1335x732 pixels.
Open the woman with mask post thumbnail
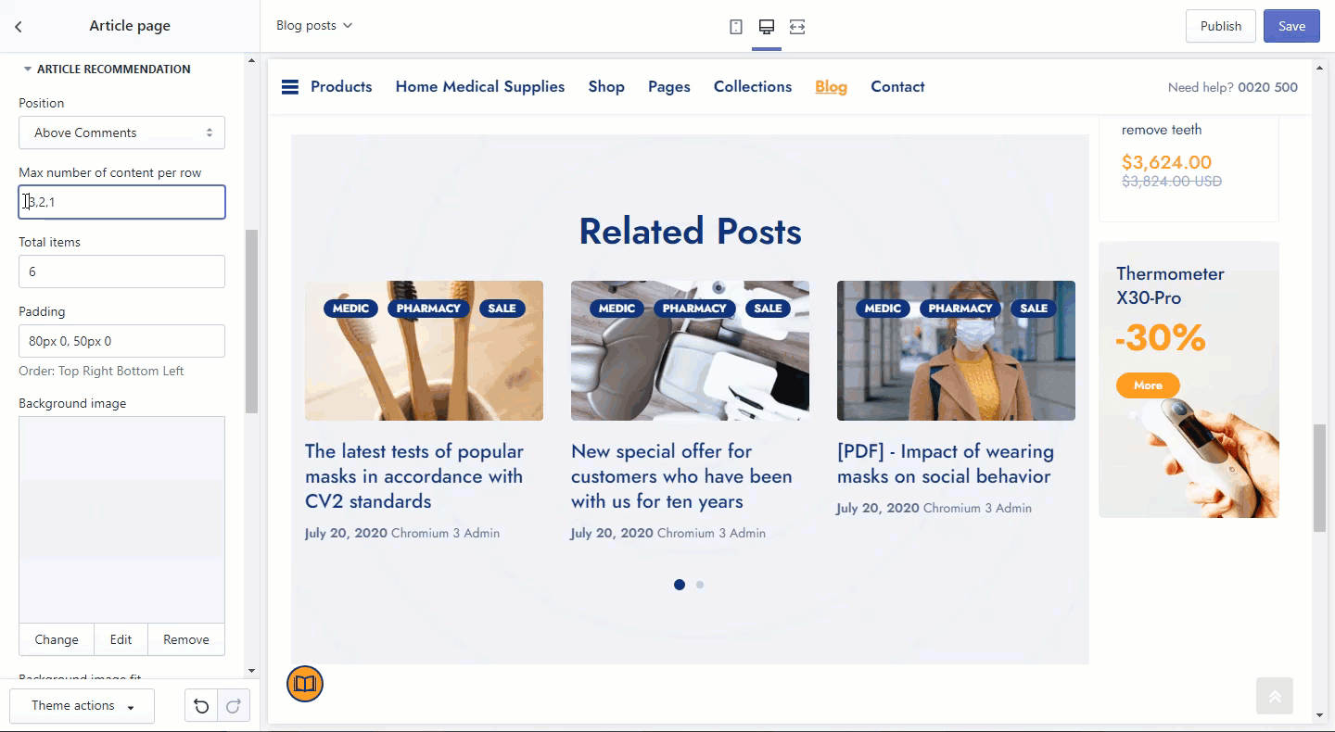tap(956, 351)
